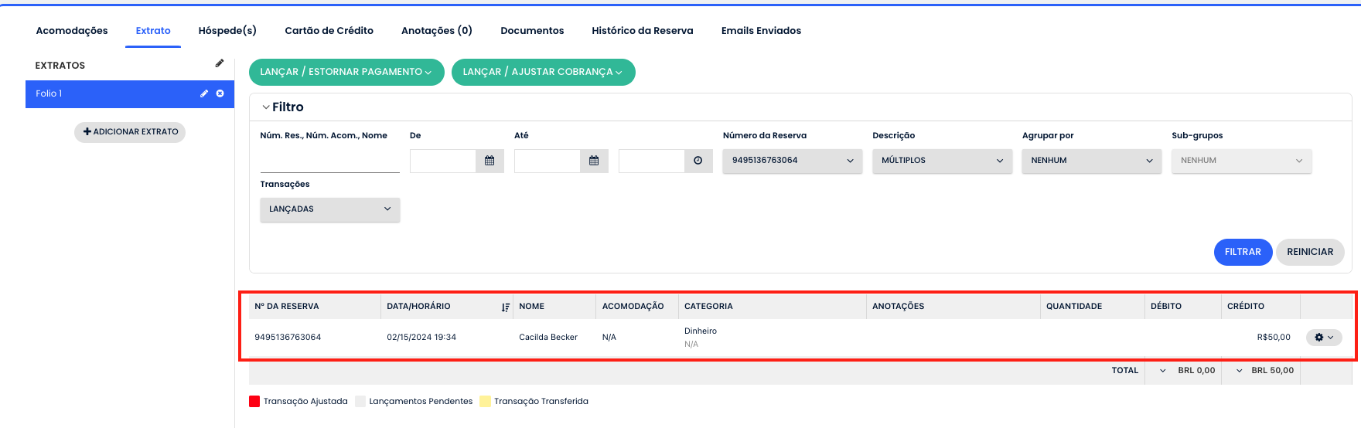Open the Número da Reserva dropdown
This screenshot has height=428, width=1361.
click(x=792, y=161)
